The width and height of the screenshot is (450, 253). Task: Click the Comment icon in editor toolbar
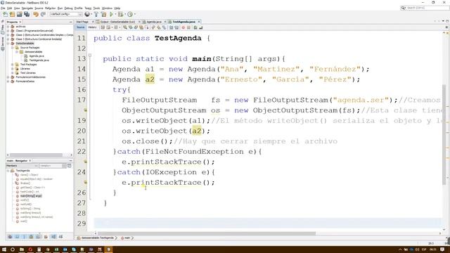195,27
